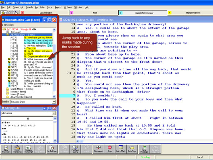The image size is (213, 160).
Task: Click the Disconnect toolbar button
Action: pos(98,149)
